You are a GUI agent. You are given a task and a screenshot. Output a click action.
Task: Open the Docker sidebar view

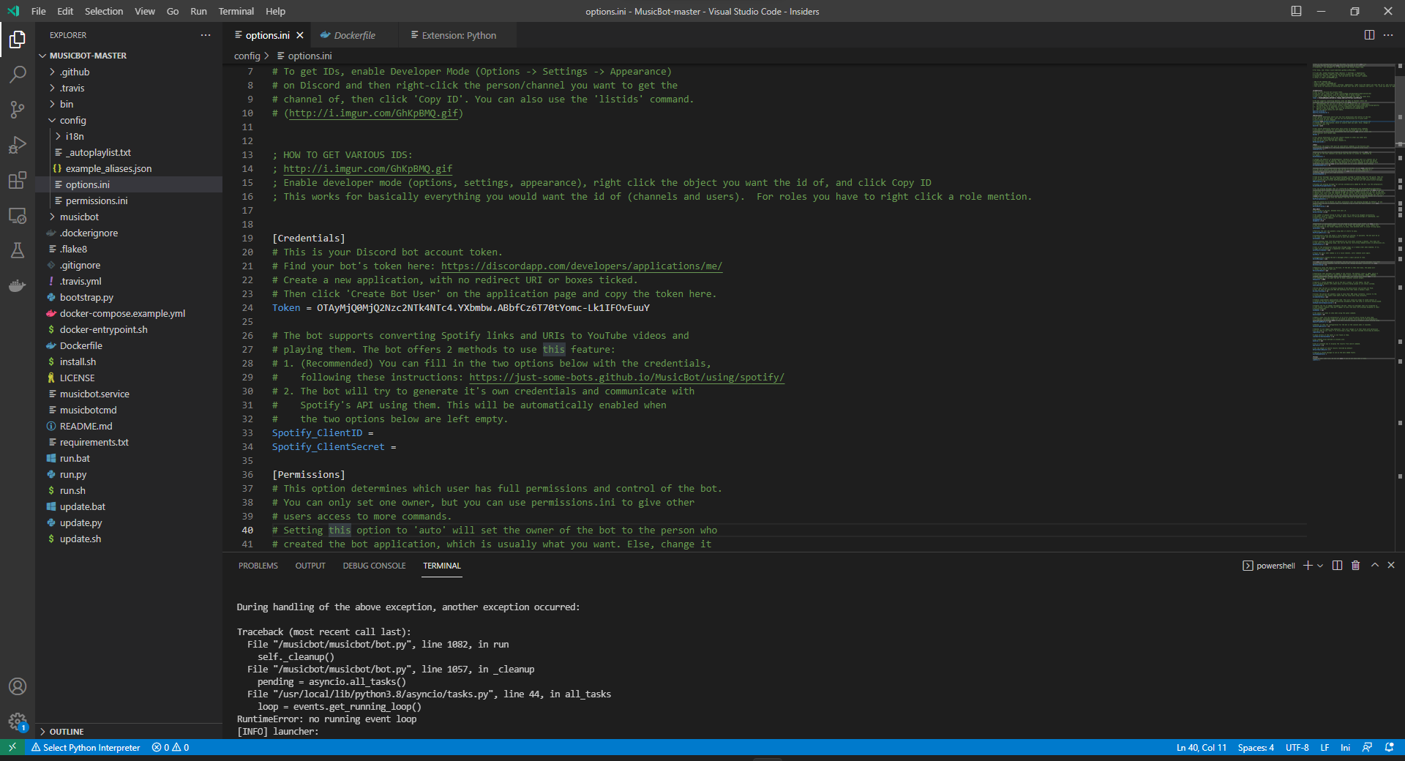pyautogui.click(x=18, y=286)
